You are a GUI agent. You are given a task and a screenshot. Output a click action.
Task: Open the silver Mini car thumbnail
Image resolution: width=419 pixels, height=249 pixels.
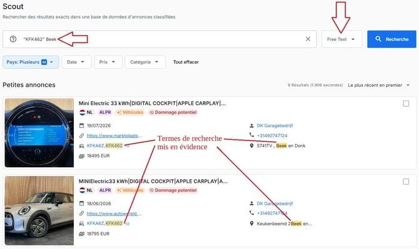point(39,210)
